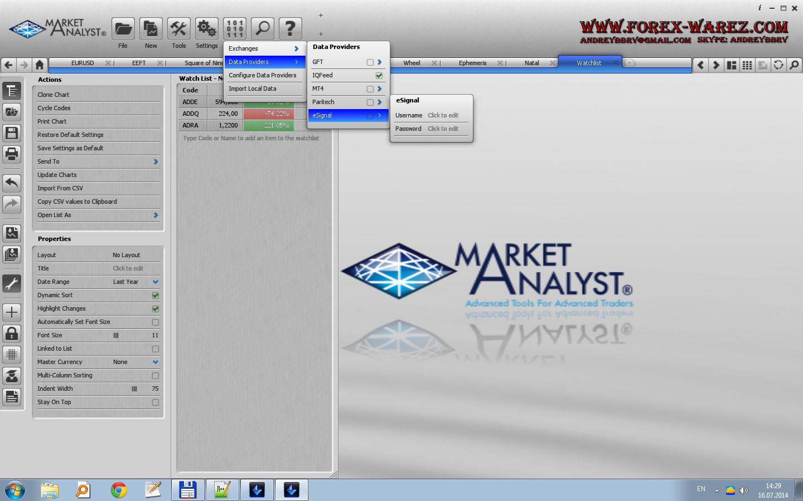Open the Help question mark icon
Viewport: 803px width, 501px height.
[290, 29]
